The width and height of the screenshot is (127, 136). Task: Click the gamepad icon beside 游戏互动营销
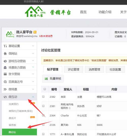5,61
